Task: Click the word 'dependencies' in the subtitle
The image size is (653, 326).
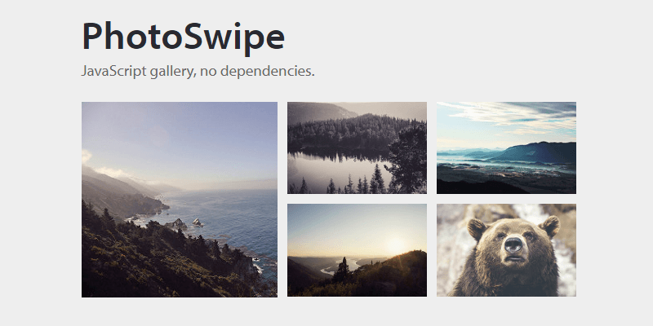Action: pyautogui.click(x=268, y=71)
